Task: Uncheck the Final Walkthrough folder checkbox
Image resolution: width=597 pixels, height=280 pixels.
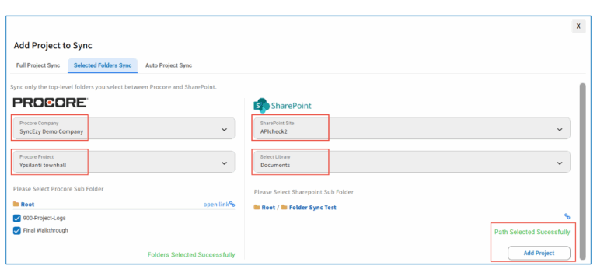Action: click(17, 230)
